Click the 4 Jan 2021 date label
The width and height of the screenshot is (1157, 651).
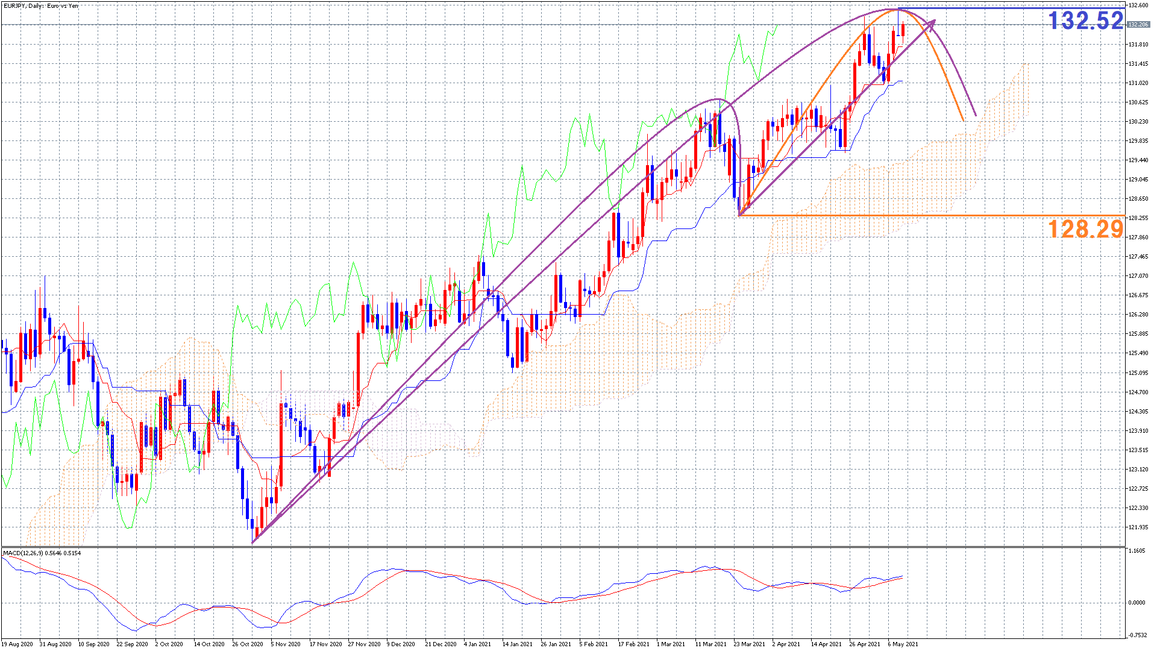pyautogui.click(x=477, y=644)
